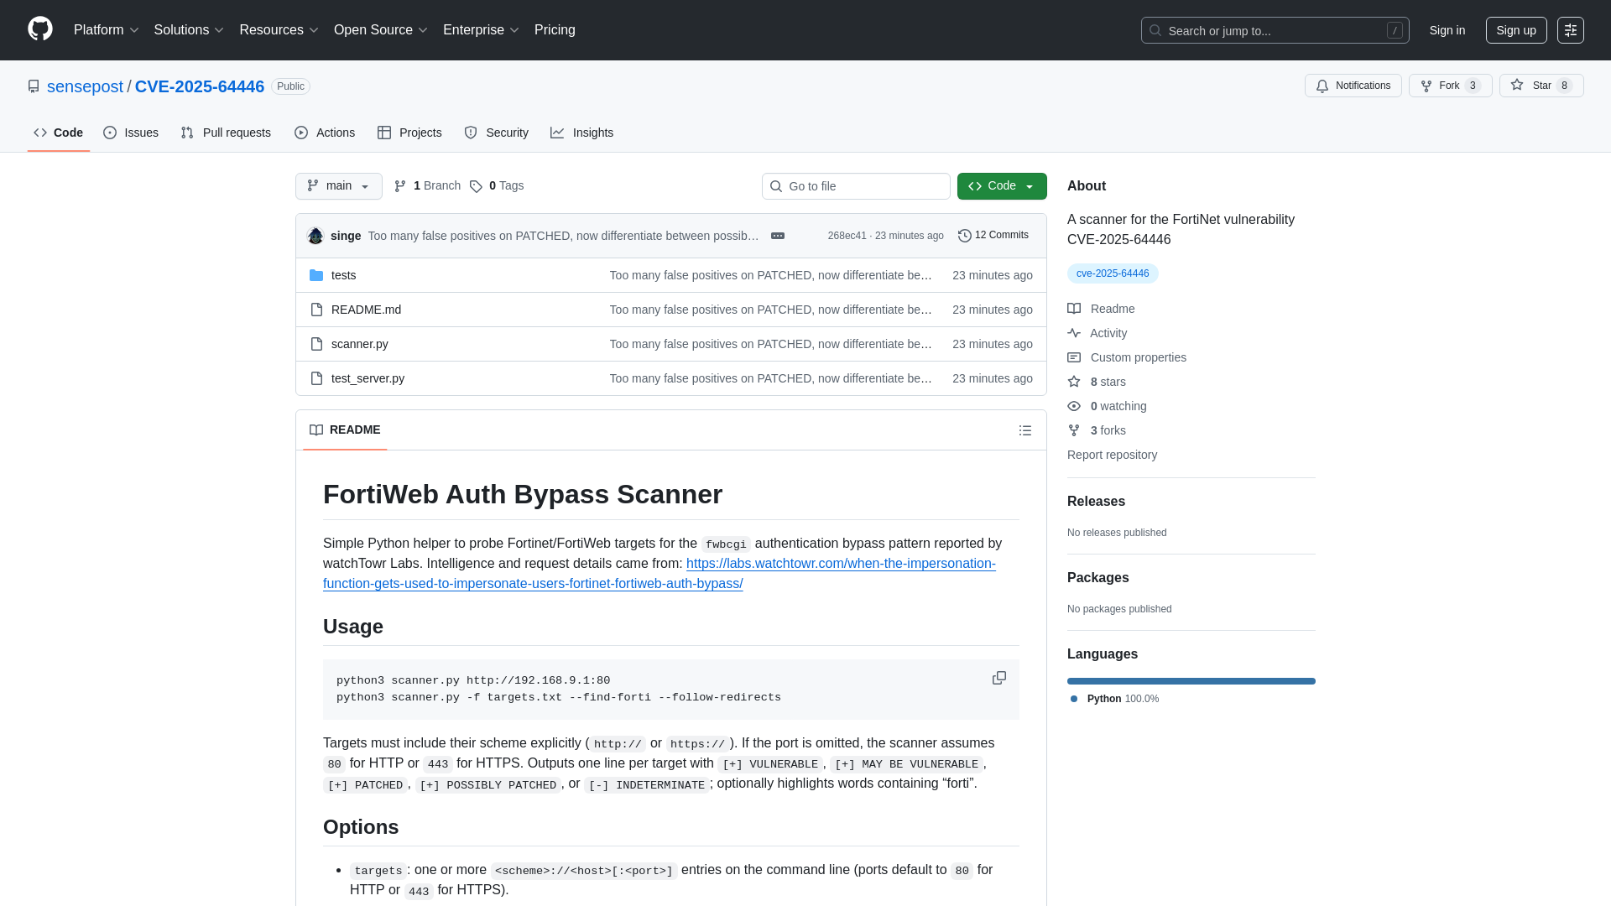Viewport: 1611px width, 906px height.
Task: Toggle notifications for this repository
Action: [x=1353, y=86]
